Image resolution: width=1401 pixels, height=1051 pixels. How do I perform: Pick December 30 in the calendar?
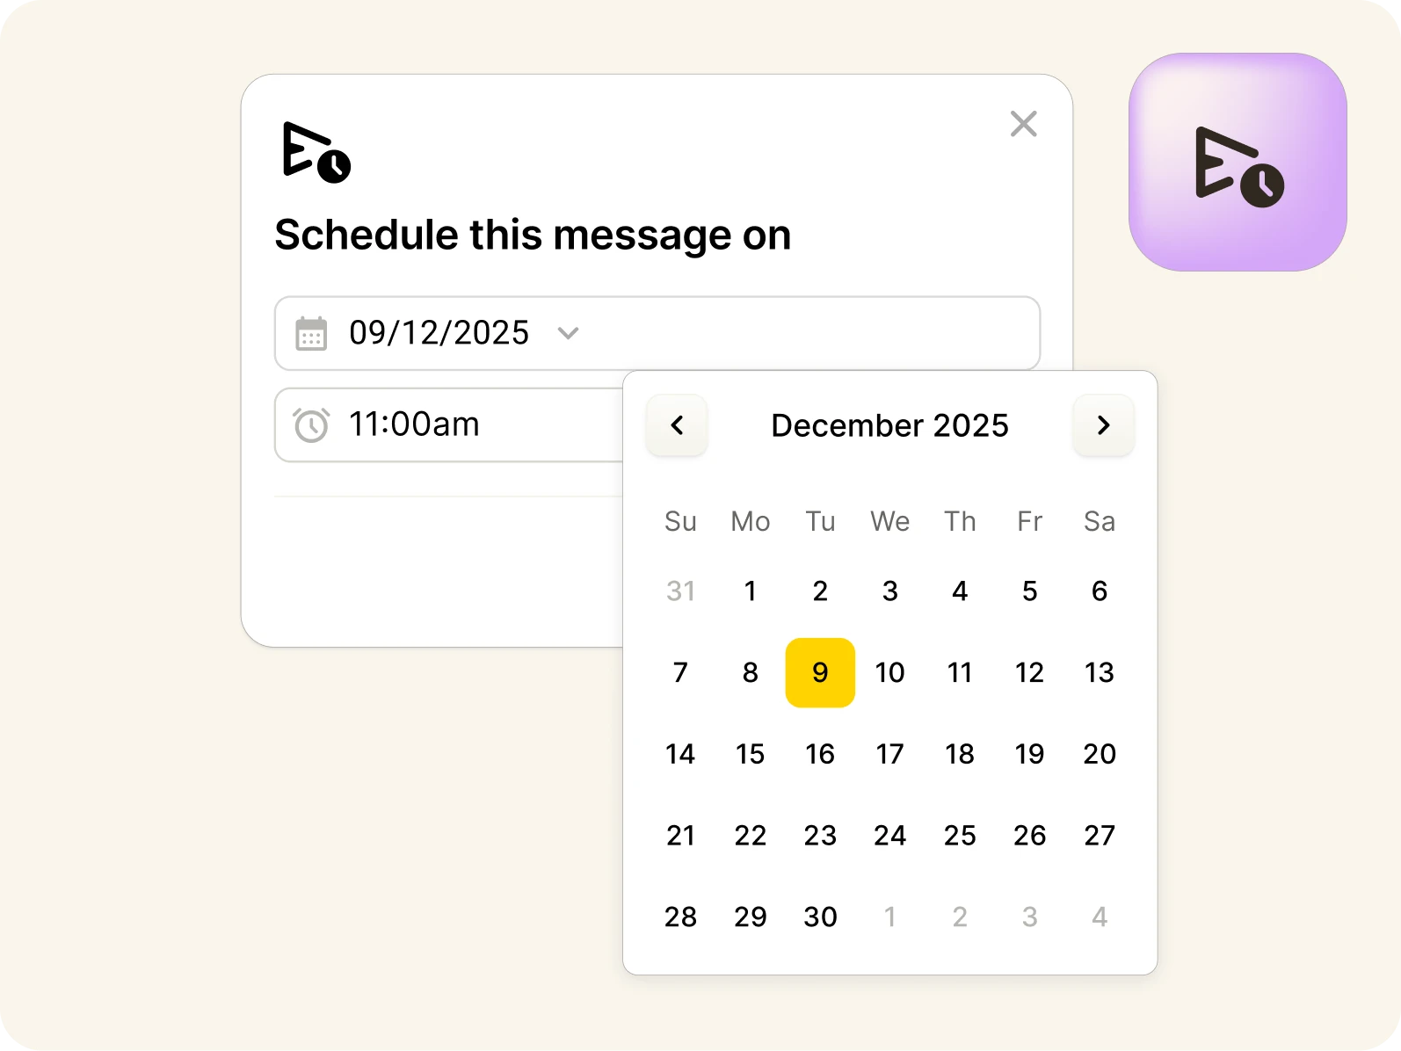point(820,917)
